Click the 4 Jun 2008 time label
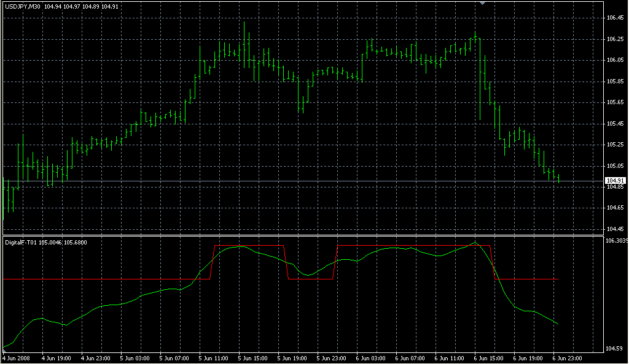The image size is (629, 364). 16,358
